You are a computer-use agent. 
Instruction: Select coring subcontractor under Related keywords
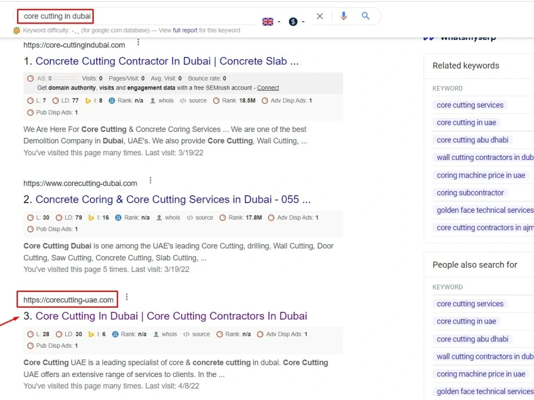[x=470, y=193]
